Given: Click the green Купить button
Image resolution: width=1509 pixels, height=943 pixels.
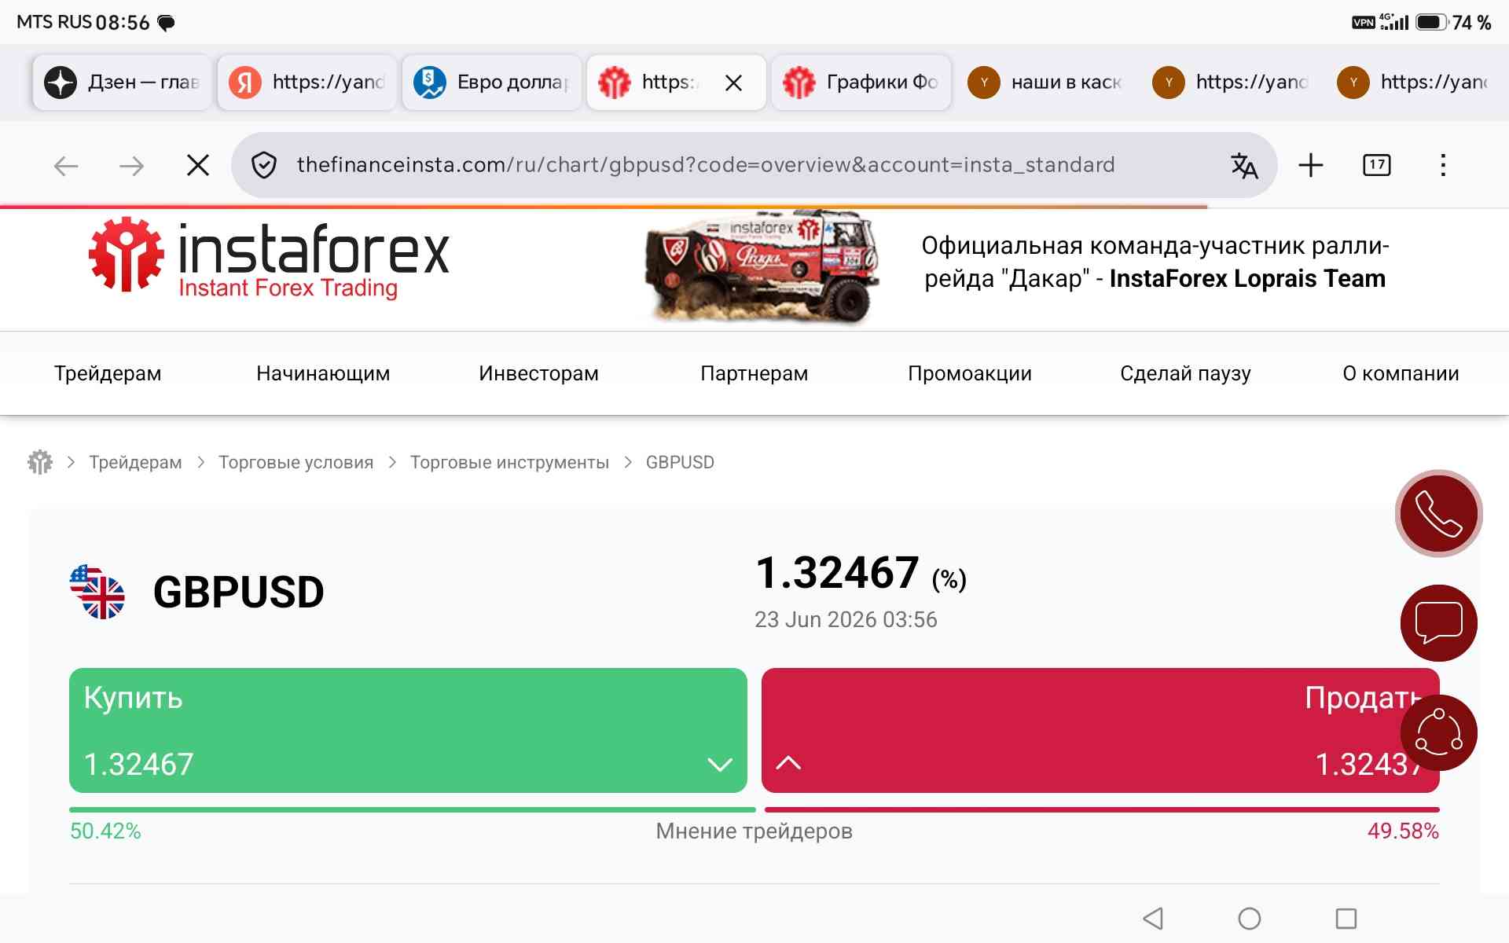Looking at the screenshot, I should click(x=408, y=730).
